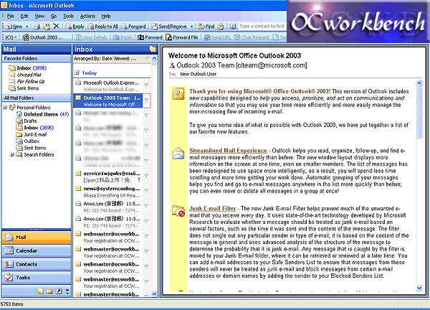Image resolution: width=430 pixels, height=310 pixels.
Task: Click the Print icon in the toolbar
Action: [37, 27]
